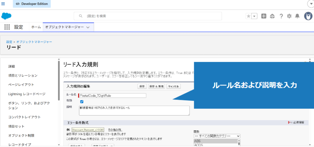This screenshot has width=314, height=147.
Task: Open the setup gear icon
Action: click(x=289, y=16)
